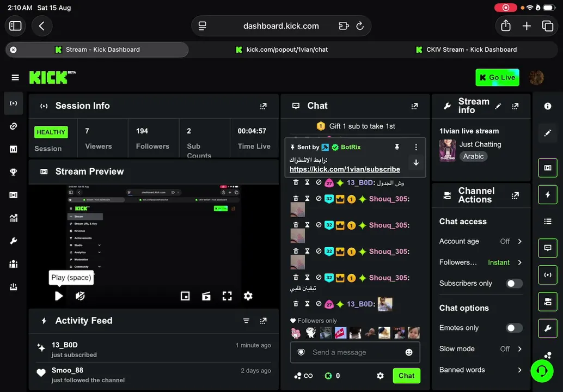Toggle the muted audio icon in preview
The width and height of the screenshot is (563, 392).
(x=80, y=296)
